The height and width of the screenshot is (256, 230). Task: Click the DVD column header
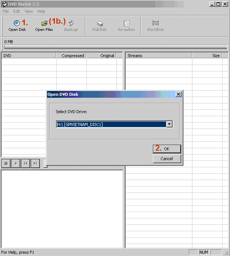(x=29, y=56)
